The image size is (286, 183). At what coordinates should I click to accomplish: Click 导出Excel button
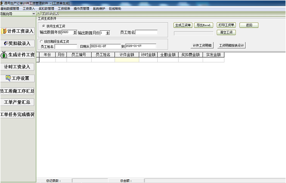203,25
